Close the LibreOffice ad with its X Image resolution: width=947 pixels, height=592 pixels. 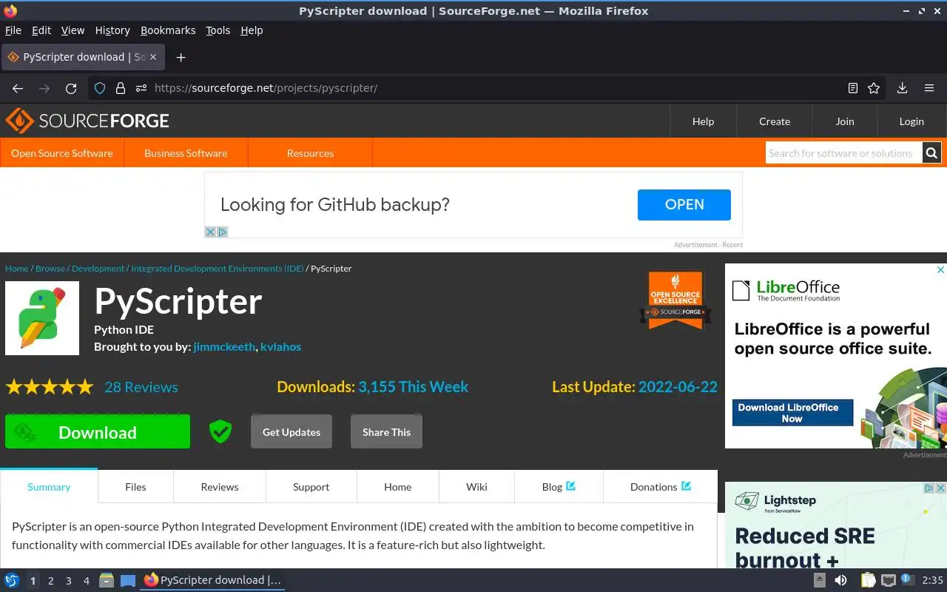pyautogui.click(x=941, y=270)
